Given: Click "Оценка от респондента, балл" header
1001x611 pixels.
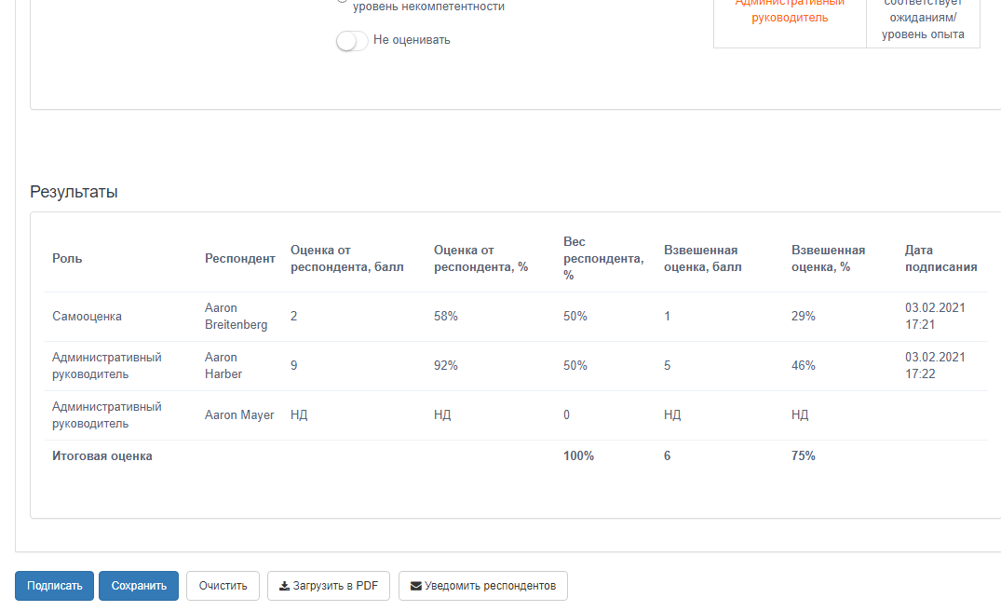Looking at the screenshot, I should click(x=346, y=259).
